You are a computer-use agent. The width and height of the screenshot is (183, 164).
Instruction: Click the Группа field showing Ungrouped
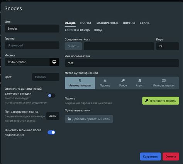tap(32, 45)
